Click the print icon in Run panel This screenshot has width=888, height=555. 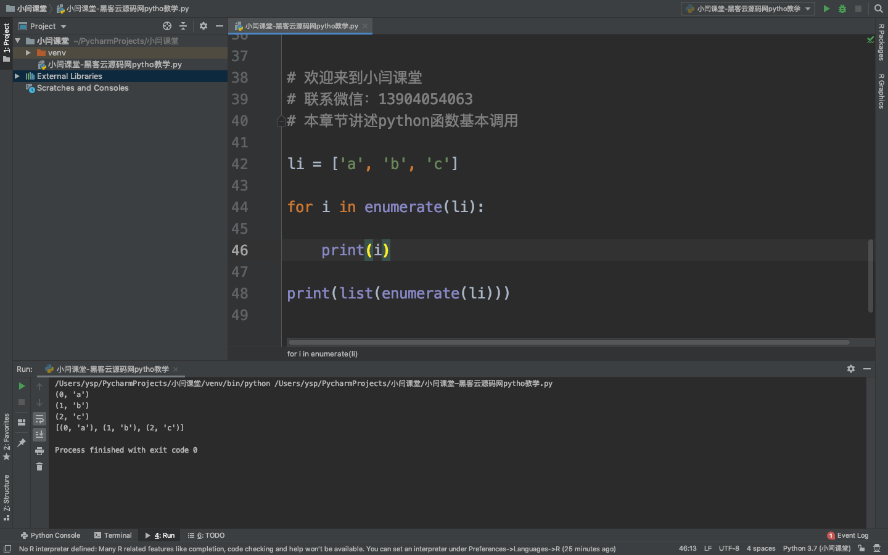pos(39,451)
